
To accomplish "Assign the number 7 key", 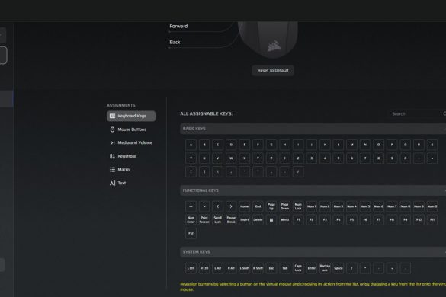I will tap(365, 158).
